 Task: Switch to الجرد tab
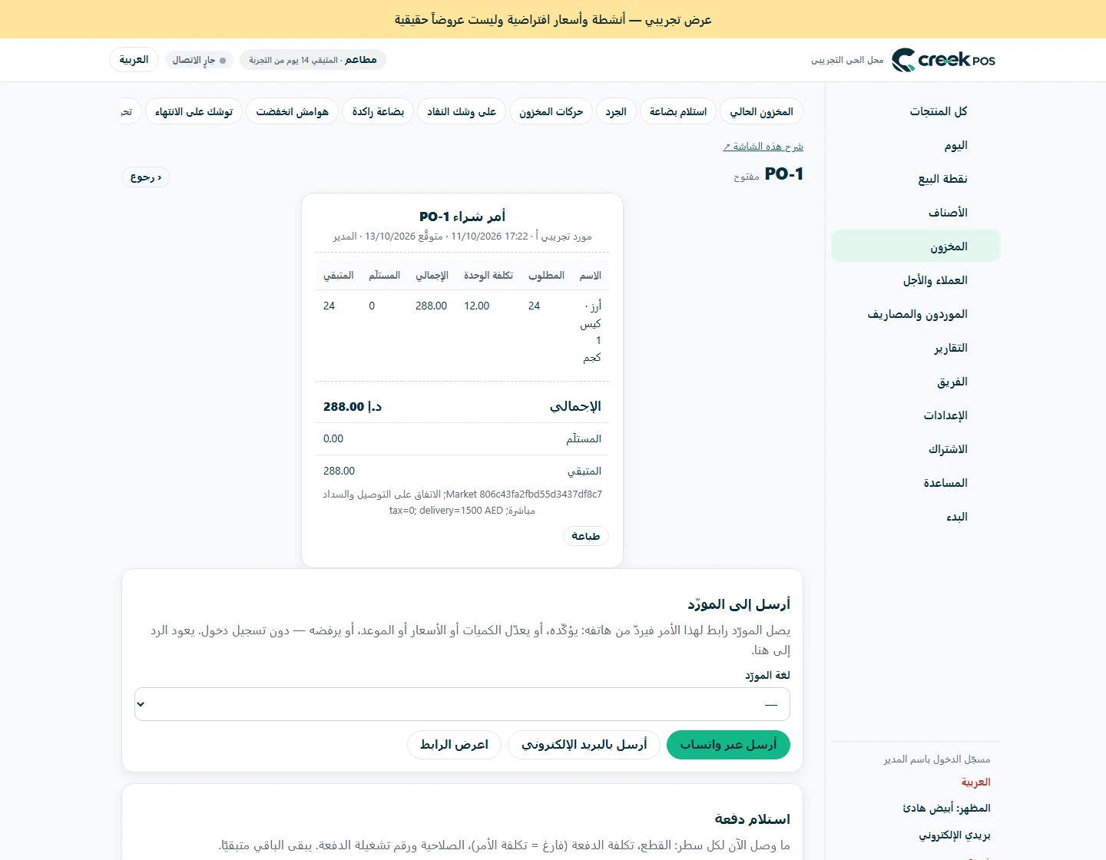coord(616,111)
